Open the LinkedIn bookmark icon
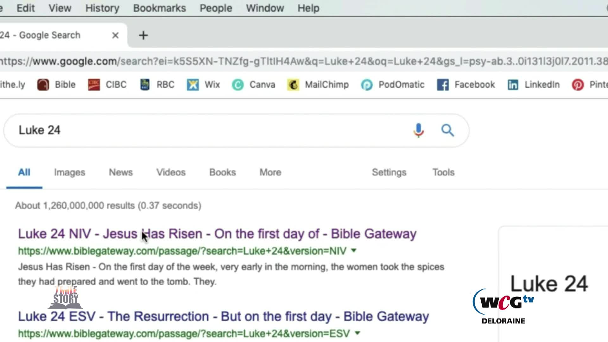This screenshot has width=608, height=342. coord(513,85)
